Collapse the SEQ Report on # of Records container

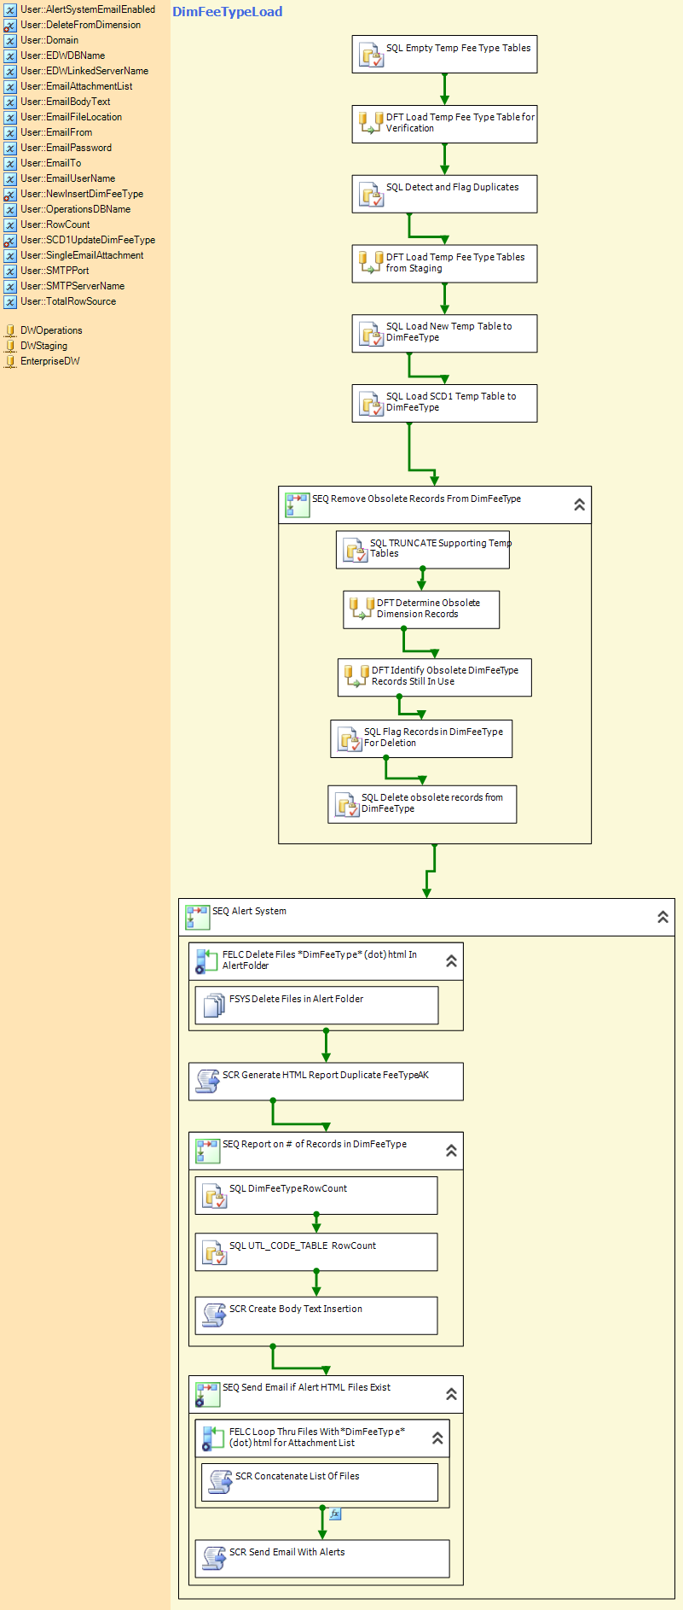(452, 1151)
